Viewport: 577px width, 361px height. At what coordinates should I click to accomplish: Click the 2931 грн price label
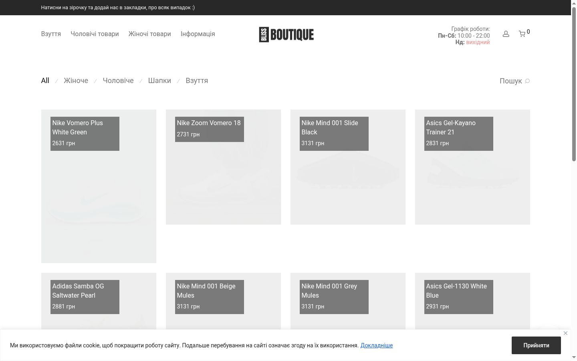438,306
